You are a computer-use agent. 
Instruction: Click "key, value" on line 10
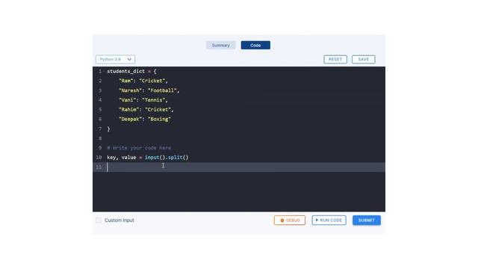coord(121,158)
